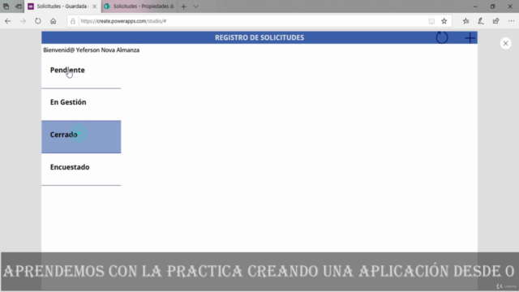519x292 pixels.
Task: Add page to favorites star
Action: point(444,21)
